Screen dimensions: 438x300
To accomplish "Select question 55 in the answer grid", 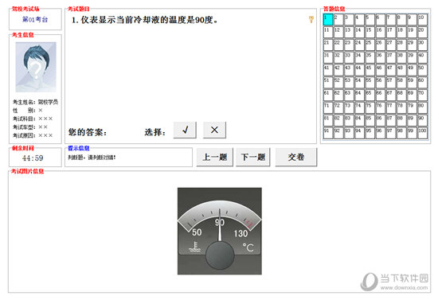I will click(370, 83).
